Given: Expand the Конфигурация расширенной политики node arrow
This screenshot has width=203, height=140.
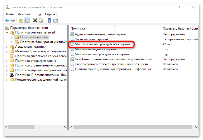Looking at the screenshot, I should click(7, 80).
